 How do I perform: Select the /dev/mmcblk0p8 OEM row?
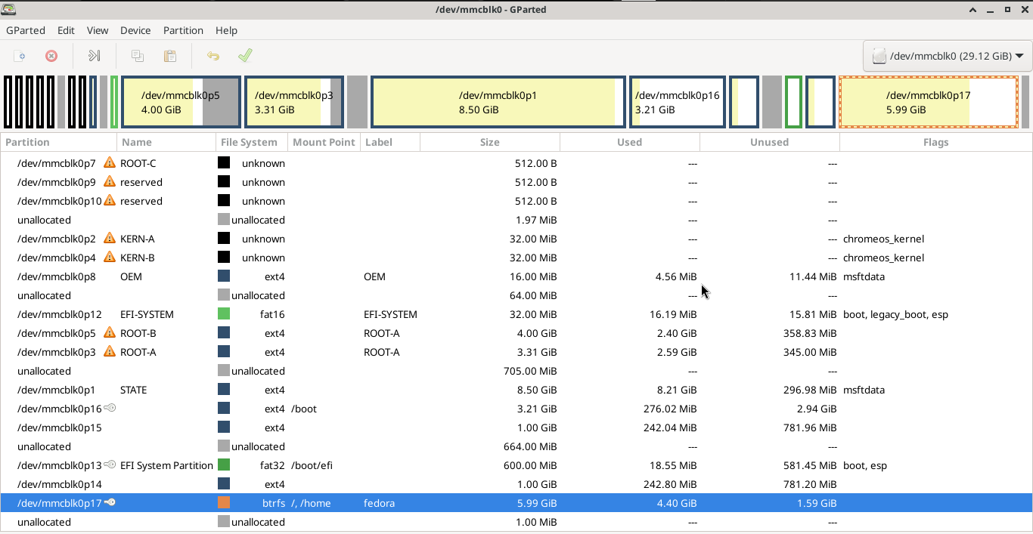[516, 276]
